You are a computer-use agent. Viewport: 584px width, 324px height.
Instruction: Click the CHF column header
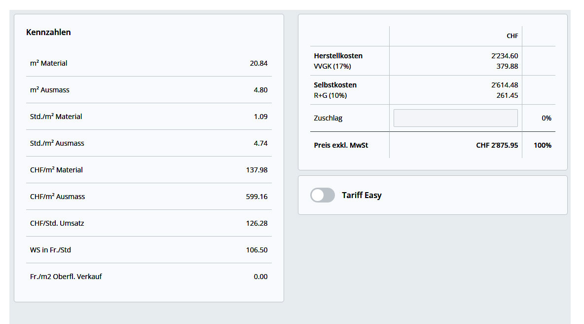(512, 36)
